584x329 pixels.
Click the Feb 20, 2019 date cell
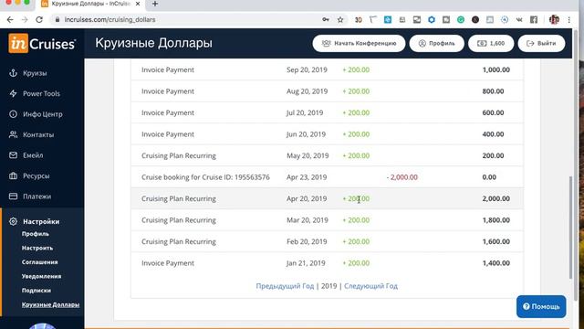tap(307, 241)
